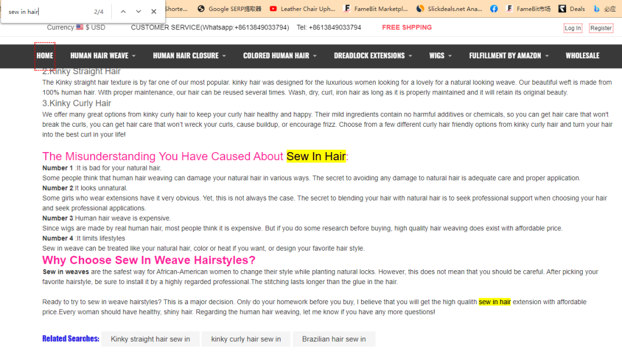The height and width of the screenshot is (363, 622).
Task: Click the Log In link
Action: [x=573, y=28]
